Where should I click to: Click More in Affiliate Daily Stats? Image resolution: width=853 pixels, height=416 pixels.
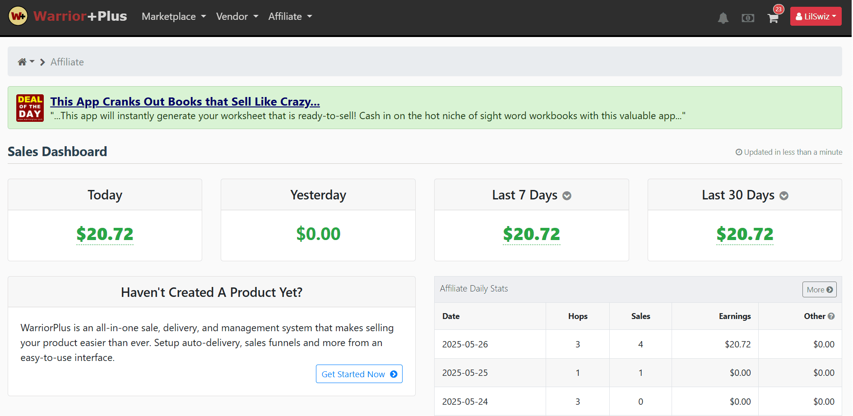pyautogui.click(x=819, y=290)
